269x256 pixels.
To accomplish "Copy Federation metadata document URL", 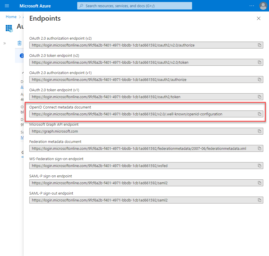I will (260, 148).
